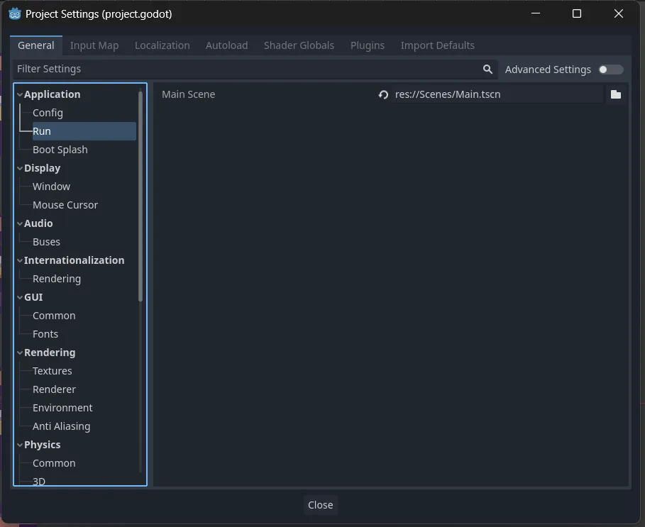Switch to the General tab
The width and height of the screenshot is (645, 527).
(x=35, y=45)
